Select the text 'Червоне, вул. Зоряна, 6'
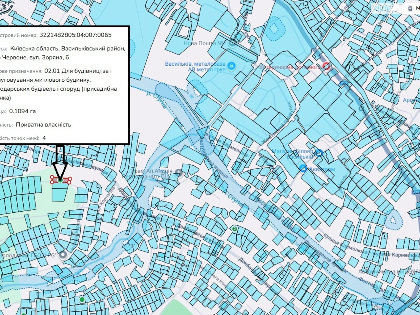Image resolution: width=420 pixels, height=315 pixels. pyautogui.click(x=36, y=57)
